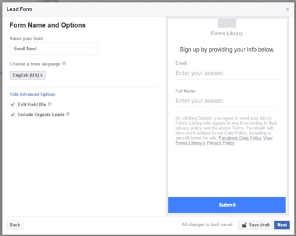Image resolution: width=296 pixels, height=236 pixels.
Task: Click the blue Submit button in preview
Action: [x=227, y=205]
